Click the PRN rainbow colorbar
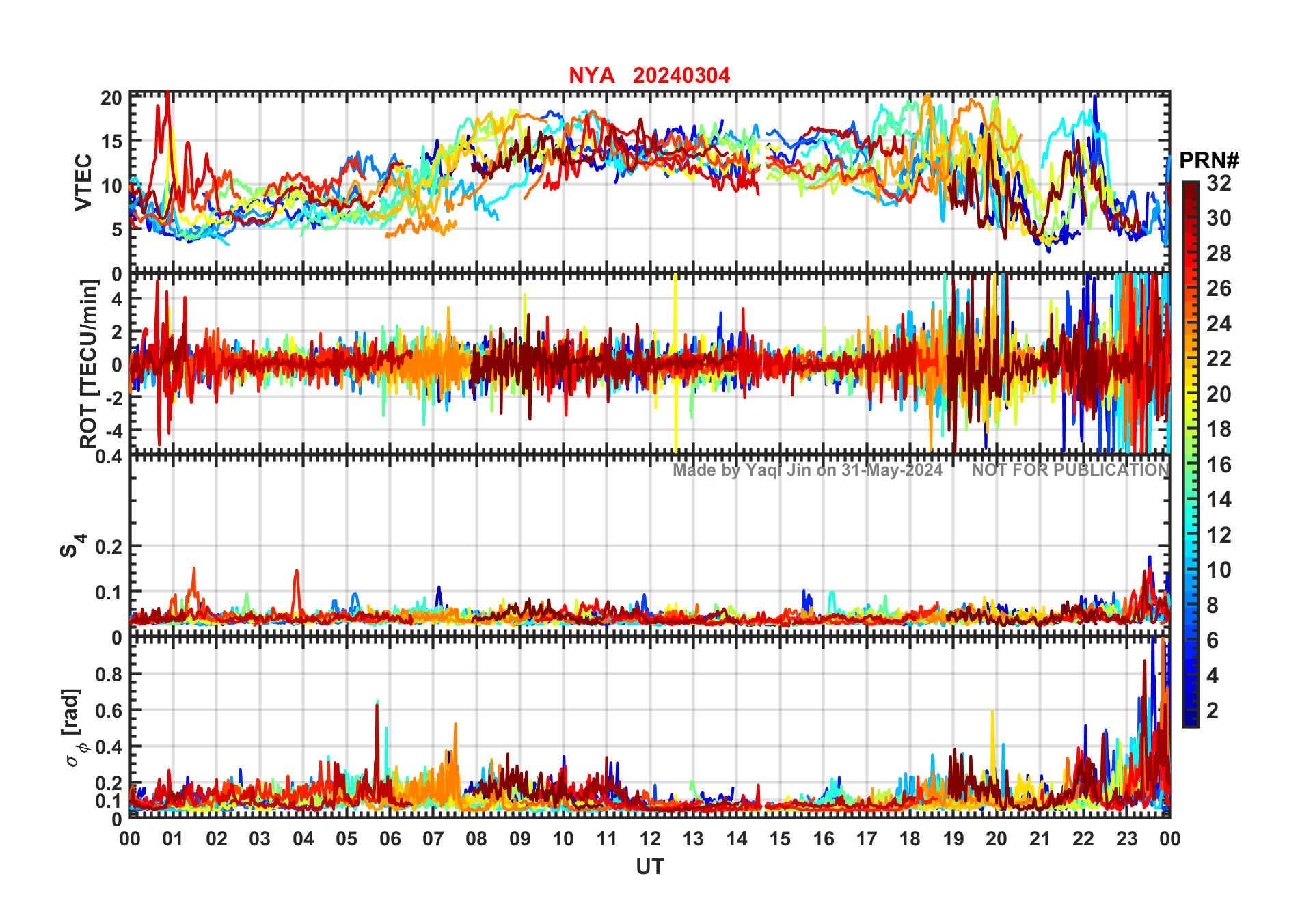The image size is (1300, 909). click(x=1191, y=454)
